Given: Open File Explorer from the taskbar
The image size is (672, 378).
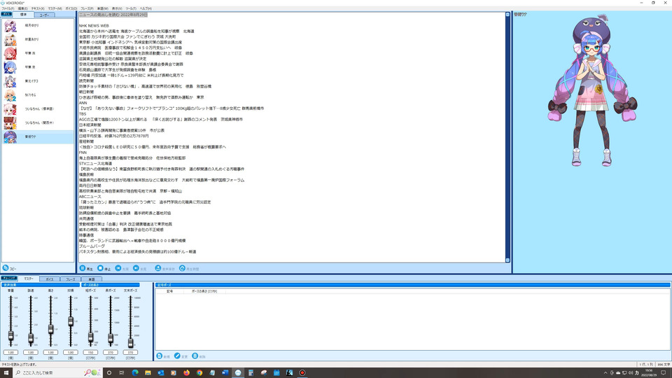Looking at the screenshot, I should (x=148, y=373).
